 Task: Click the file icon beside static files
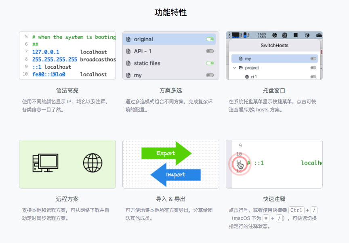(128, 63)
